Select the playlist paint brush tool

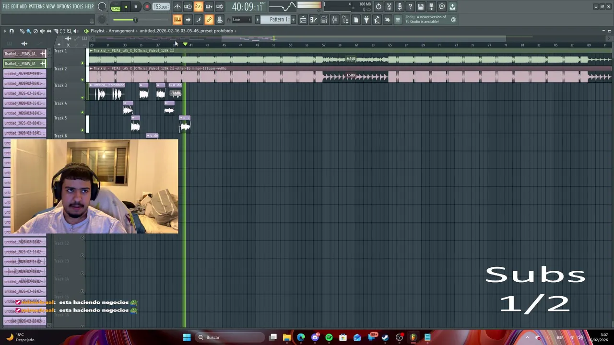tap(29, 31)
